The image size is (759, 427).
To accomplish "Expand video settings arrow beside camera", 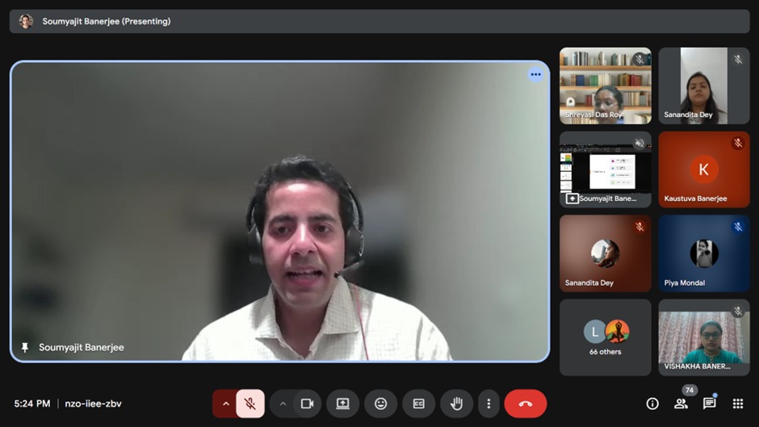I will coord(283,404).
